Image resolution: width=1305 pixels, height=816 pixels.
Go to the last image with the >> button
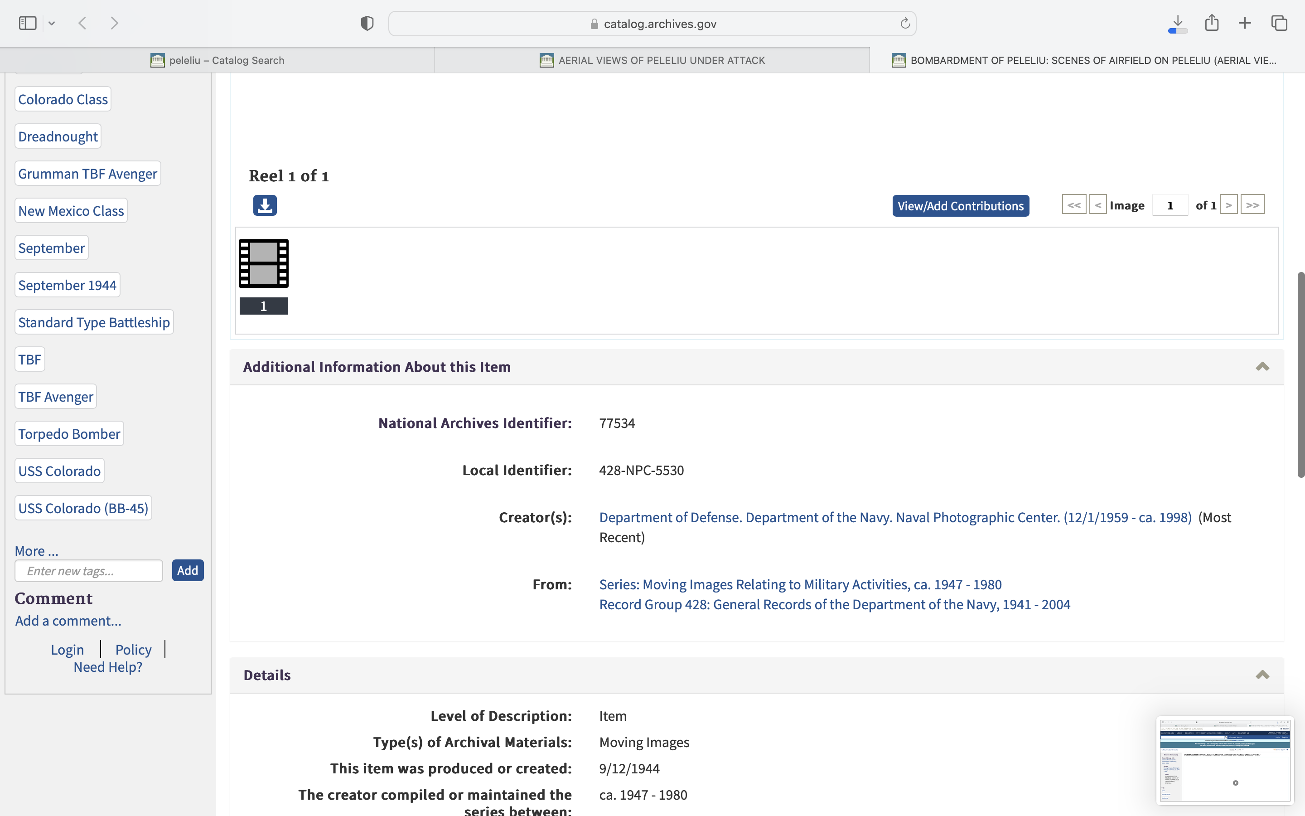1252,205
